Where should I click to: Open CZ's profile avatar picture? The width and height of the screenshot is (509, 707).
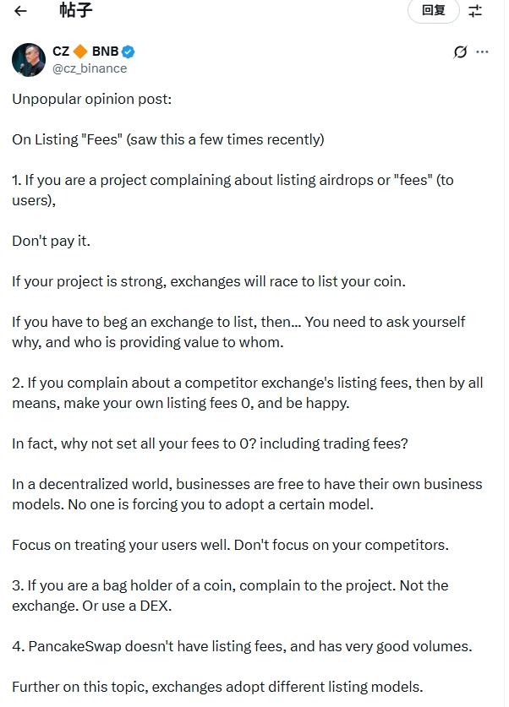[29, 59]
